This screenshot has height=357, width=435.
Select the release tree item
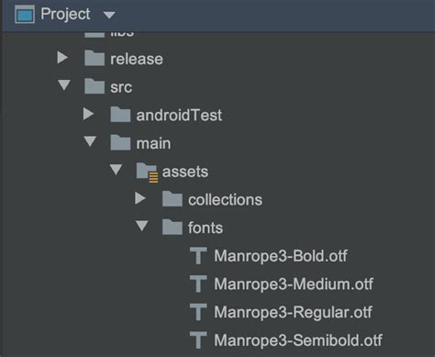point(137,59)
